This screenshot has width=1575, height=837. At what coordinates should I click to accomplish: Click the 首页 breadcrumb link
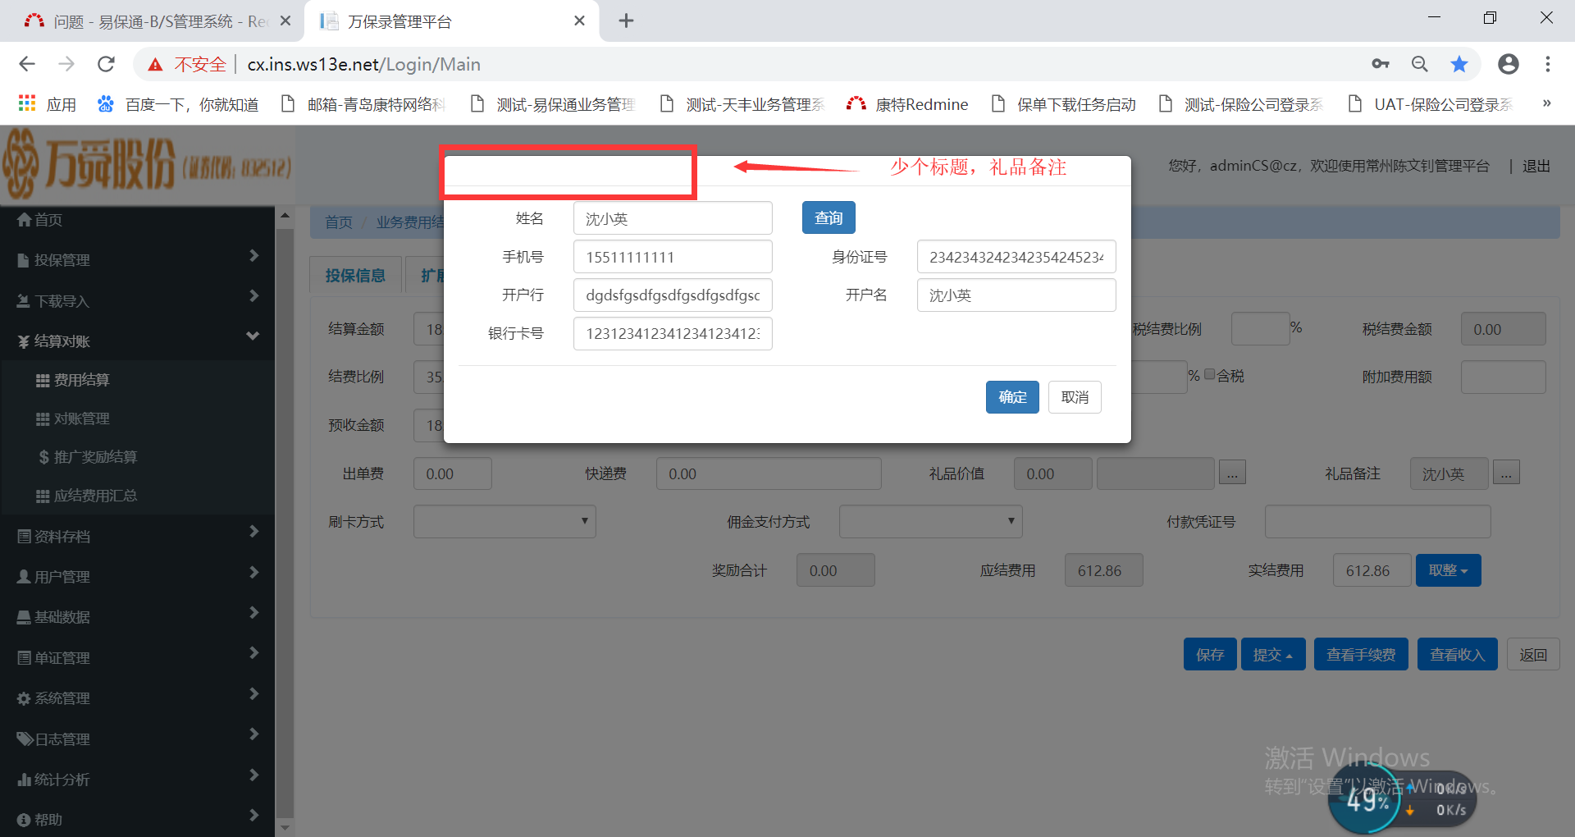coord(339,222)
